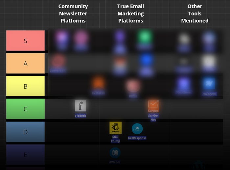Click the Flodesk logo icon
The width and height of the screenshot is (230, 170).
(80, 106)
